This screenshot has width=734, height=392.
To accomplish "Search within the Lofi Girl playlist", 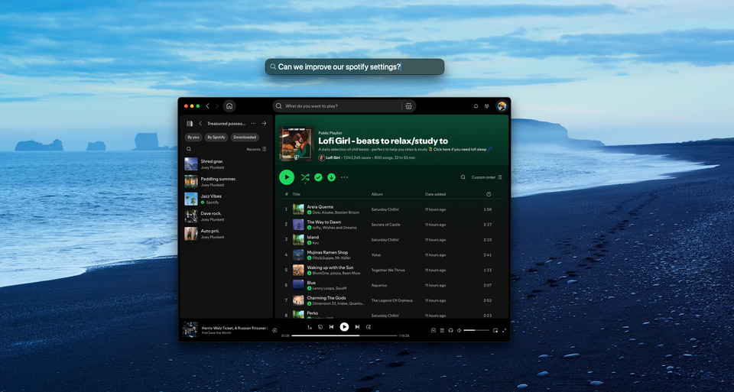I will coord(463,177).
